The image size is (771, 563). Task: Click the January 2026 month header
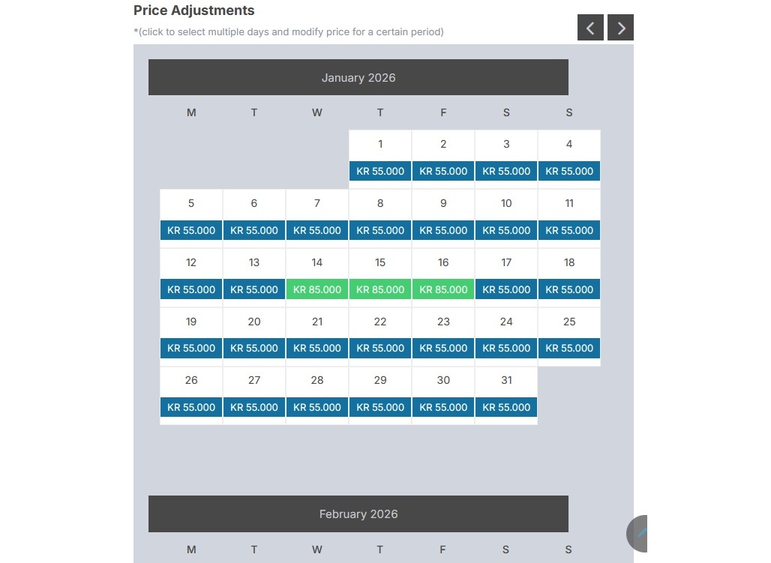click(x=358, y=77)
